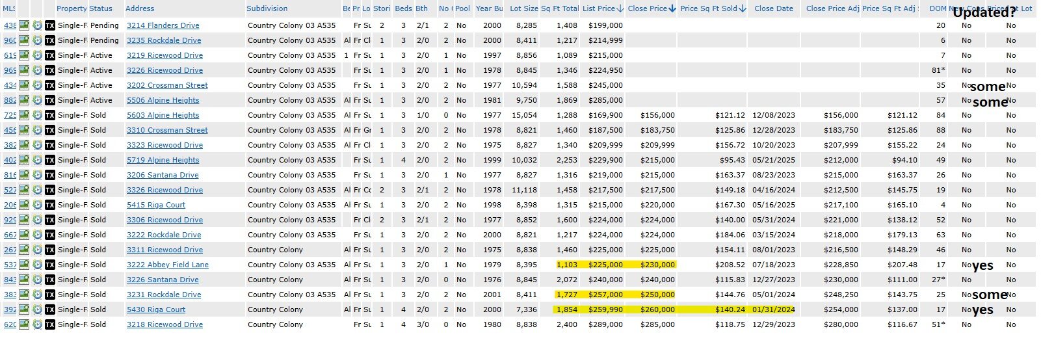Image resolution: width=1041 pixels, height=342 pixels.
Task: Open 3222 Abbey Field Lane listing link
Action: tap(168, 265)
